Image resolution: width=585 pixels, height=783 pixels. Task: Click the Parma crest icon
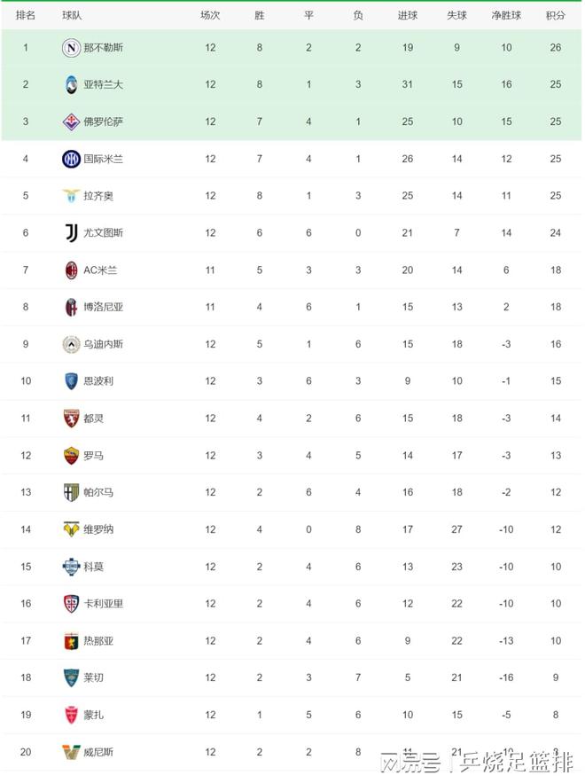[71, 492]
